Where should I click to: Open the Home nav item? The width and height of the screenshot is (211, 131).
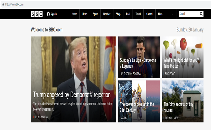(x=74, y=14)
